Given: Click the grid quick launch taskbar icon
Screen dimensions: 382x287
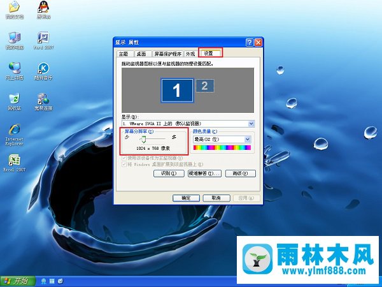Looking at the screenshot, I should pyautogui.click(x=52, y=281).
